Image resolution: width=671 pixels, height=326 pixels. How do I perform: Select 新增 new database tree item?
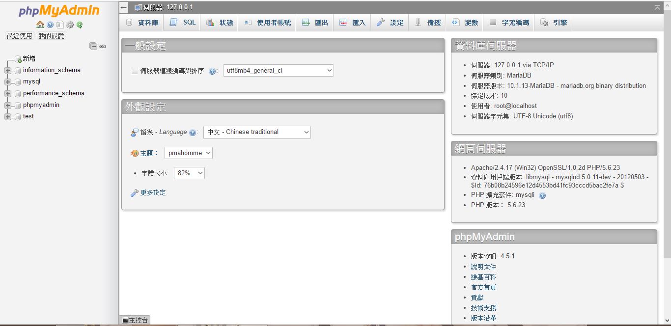(29, 59)
